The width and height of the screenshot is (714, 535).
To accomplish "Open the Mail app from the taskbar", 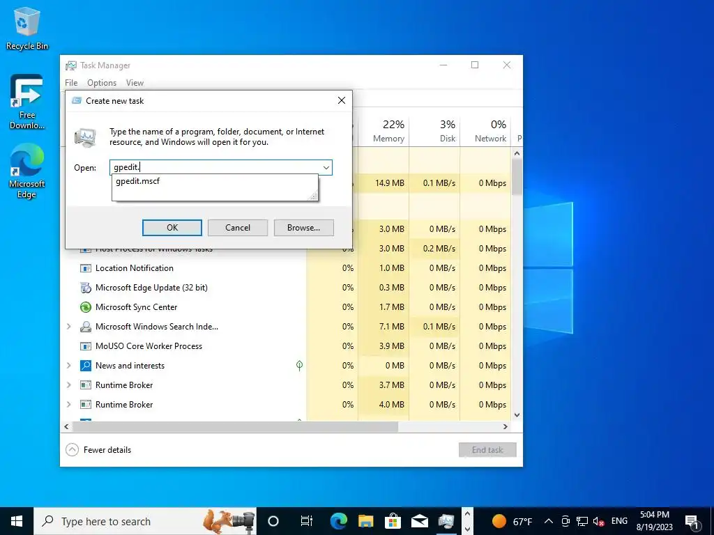I will tap(419, 521).
